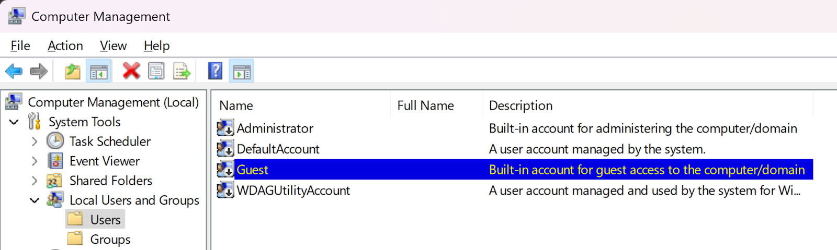837x250 pixels.
Task: Click the Guest user account icon
Action: [225, 170]
